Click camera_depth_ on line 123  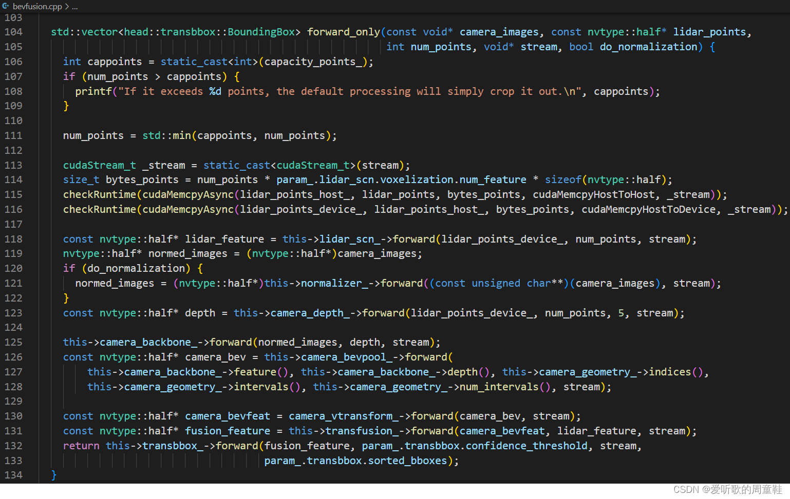pos(310,313)
